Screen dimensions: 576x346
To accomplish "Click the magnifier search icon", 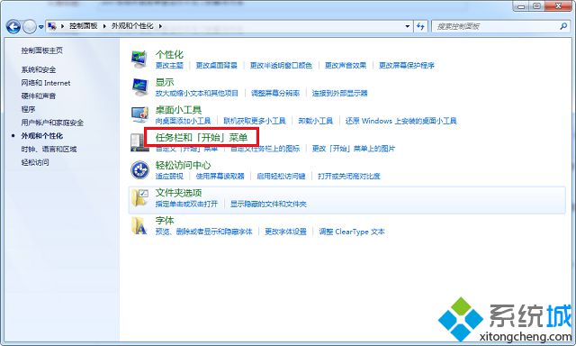I will (x=563, y=26).
